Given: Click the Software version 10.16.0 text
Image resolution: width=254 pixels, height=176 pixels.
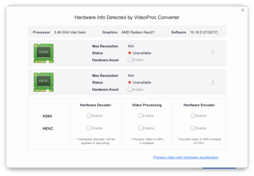Looking at the screenshot, I should (204, 32).
